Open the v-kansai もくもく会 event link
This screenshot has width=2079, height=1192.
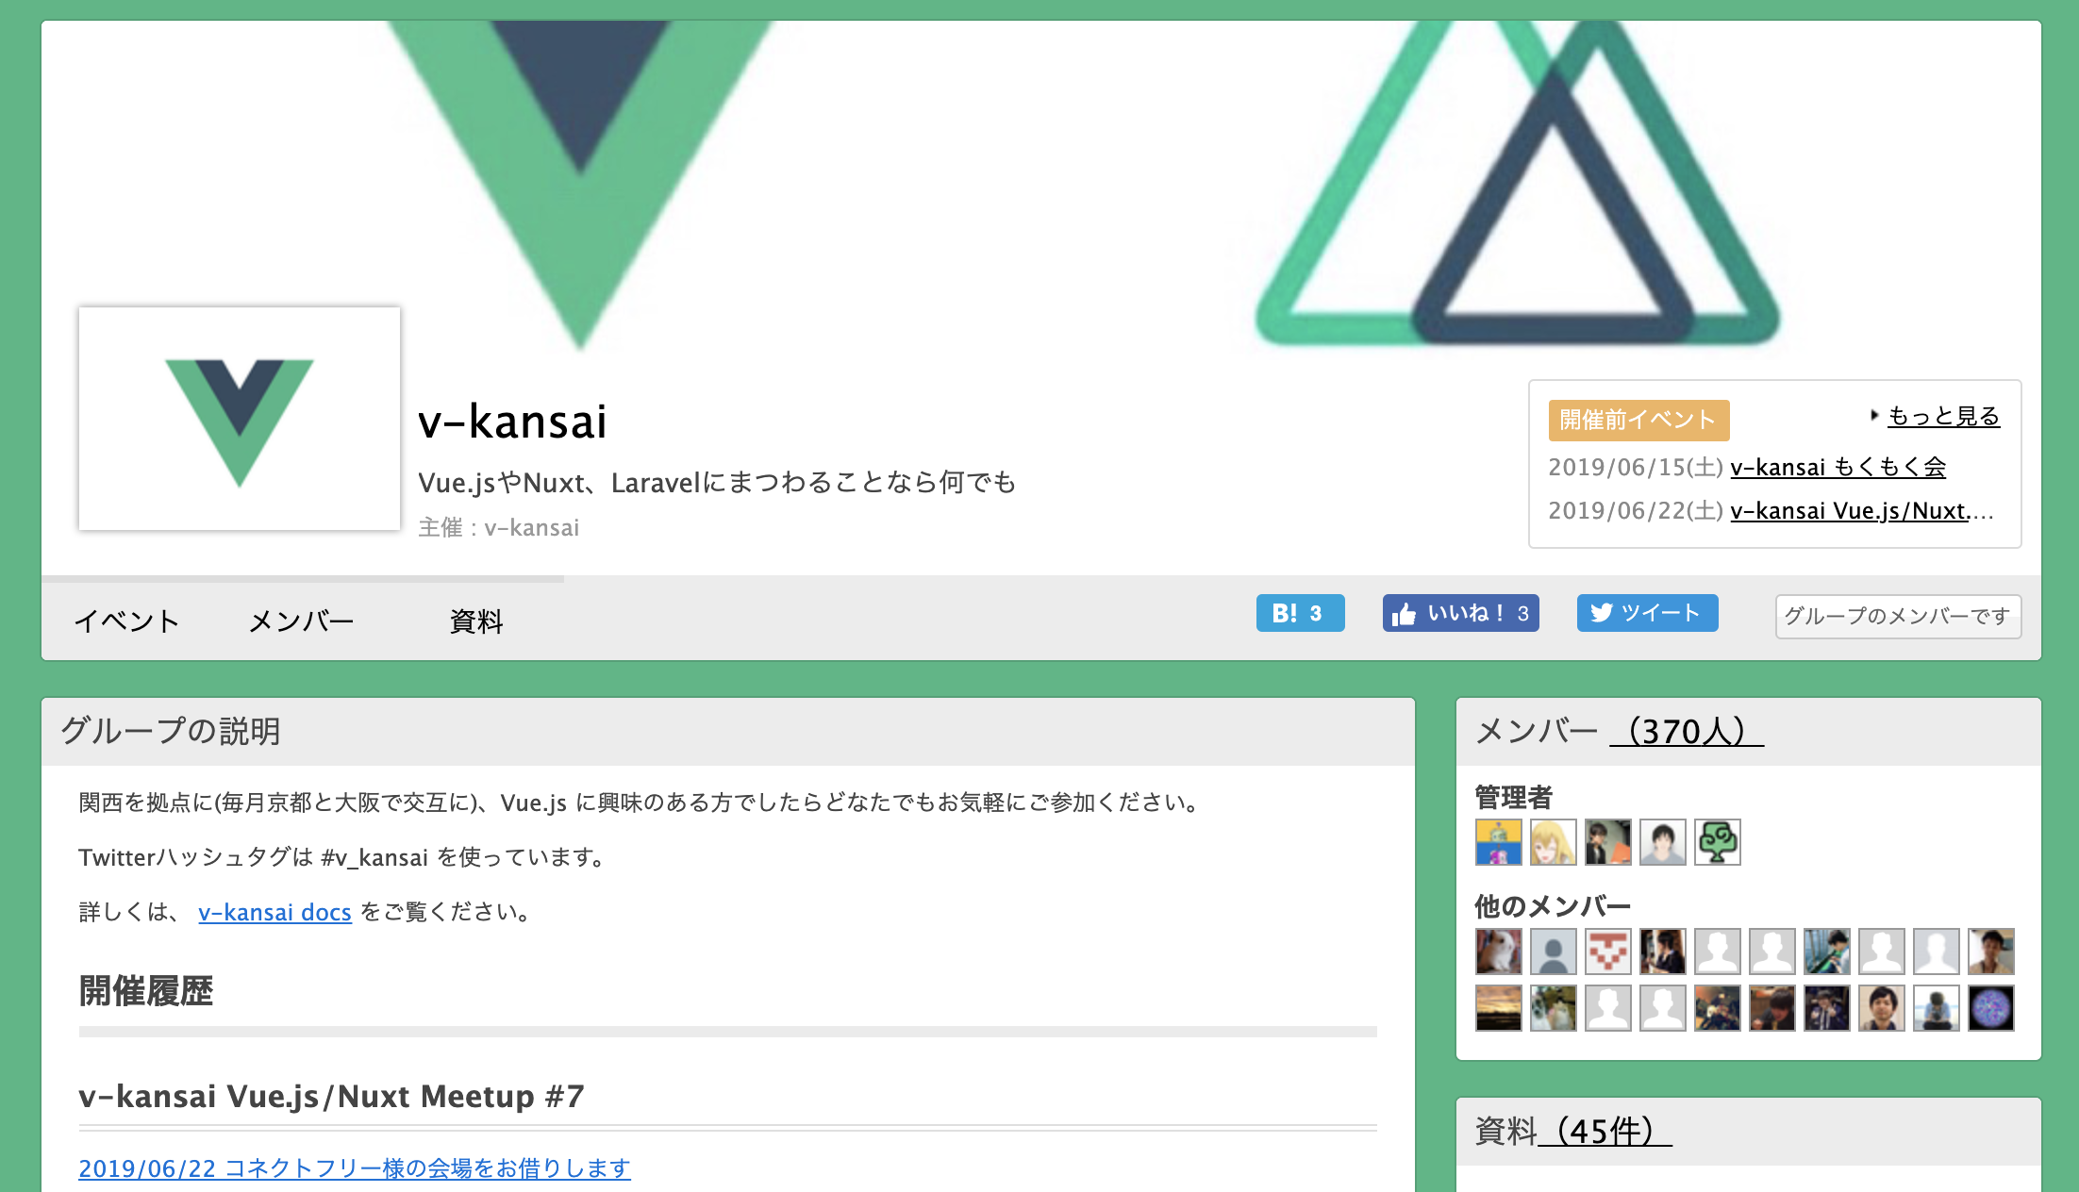(x=1838, y=467)
